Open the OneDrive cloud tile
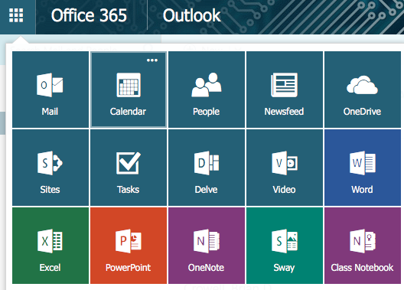Screen dimensions: 404x290 coord(363,90)
